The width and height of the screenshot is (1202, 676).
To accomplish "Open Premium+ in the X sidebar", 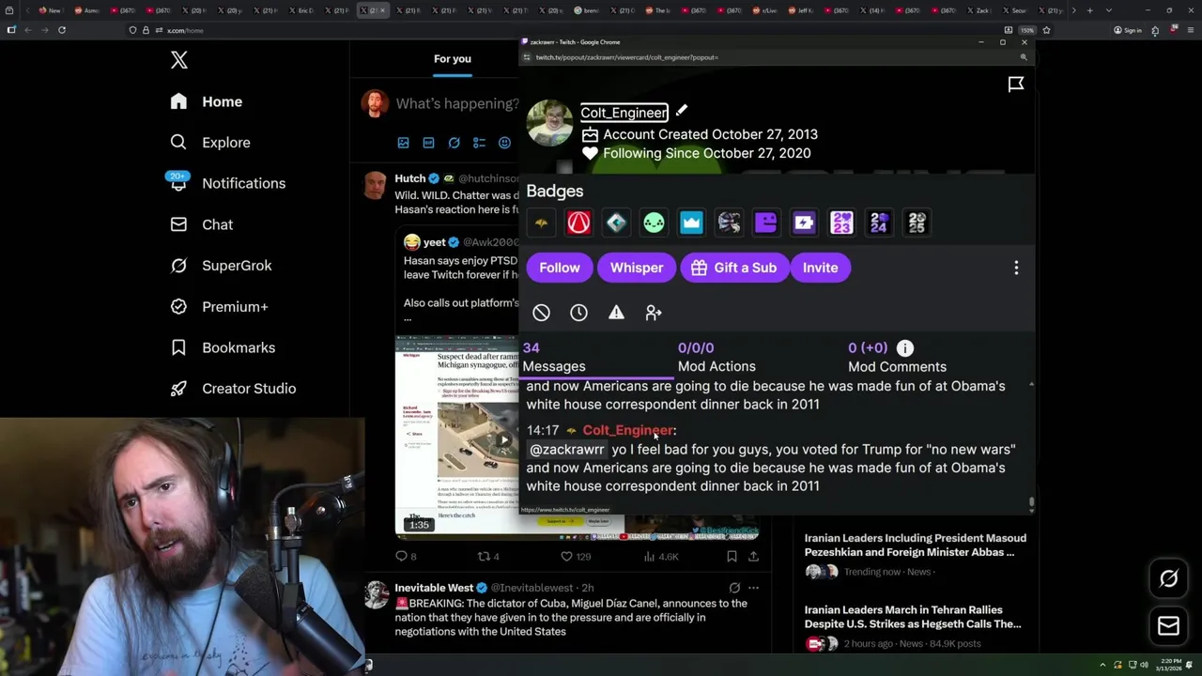I will point(219,307).
